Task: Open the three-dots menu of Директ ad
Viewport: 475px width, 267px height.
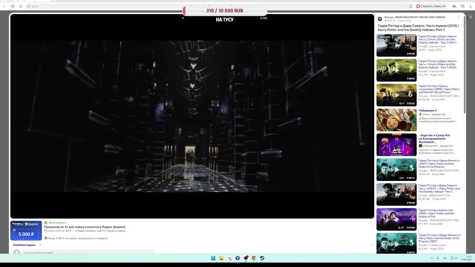Action: [371, 224]
